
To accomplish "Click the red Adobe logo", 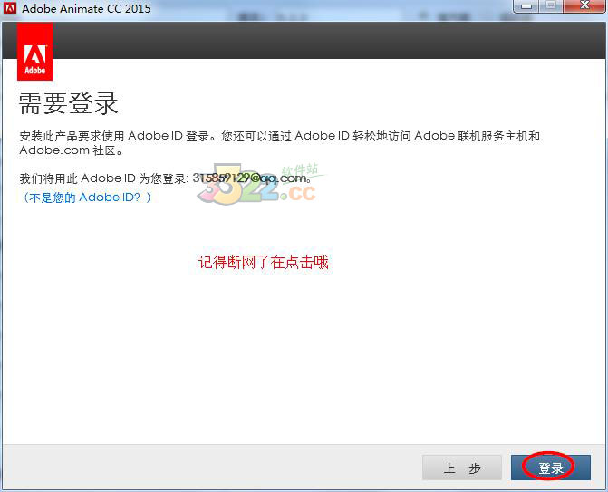I will click(35, 51).
